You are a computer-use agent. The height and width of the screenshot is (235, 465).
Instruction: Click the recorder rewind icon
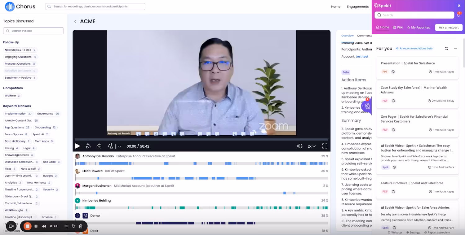point(44,226)
